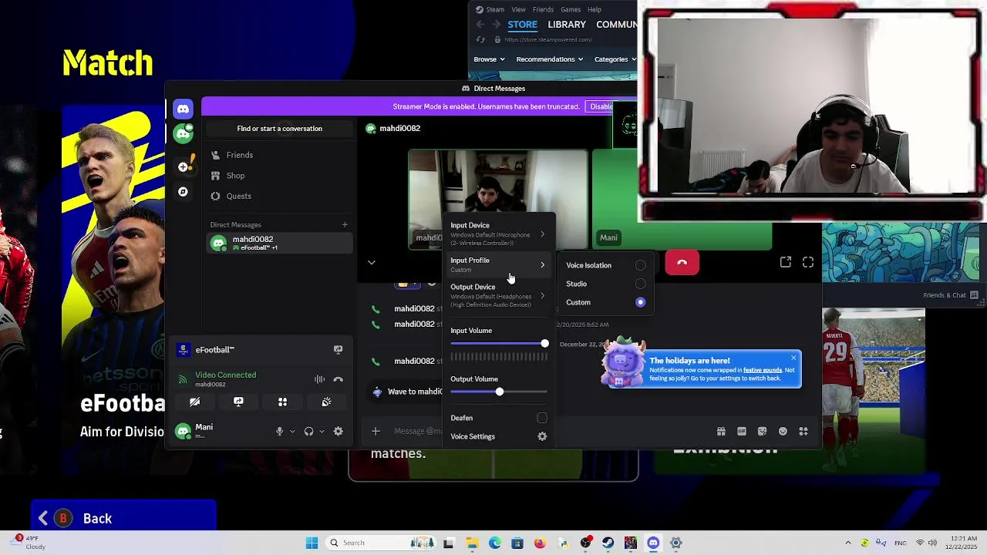Attach a file with the plus icon
Image resolution: width=987 pixels, height=555 pixels.
[376, 432]
